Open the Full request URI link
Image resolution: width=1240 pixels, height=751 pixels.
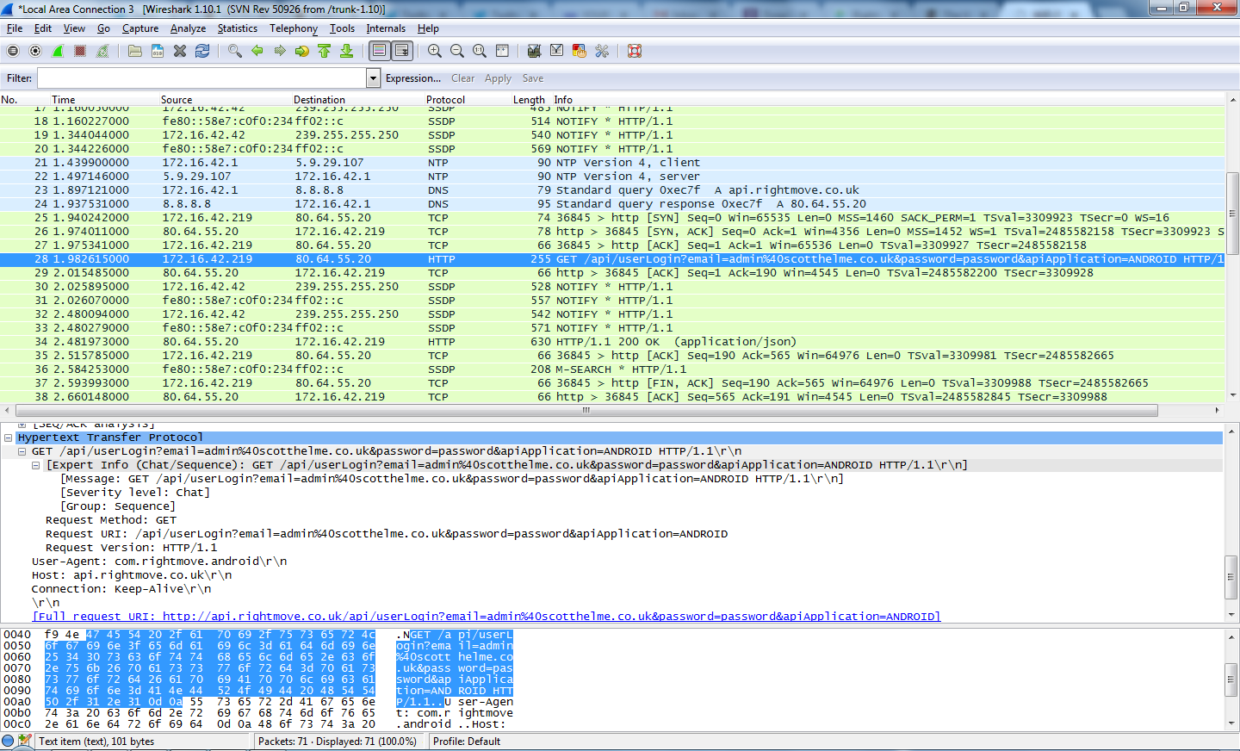click(x=487, y=617)
